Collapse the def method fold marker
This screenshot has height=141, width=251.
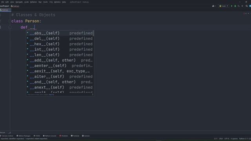9,27
